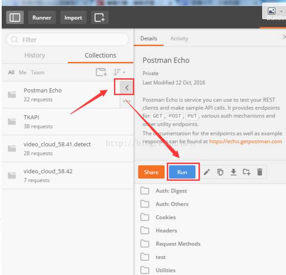The width and height of the screenshot is (286, 275).
Task: Click the Import button
Action: (x=73, y=17)
